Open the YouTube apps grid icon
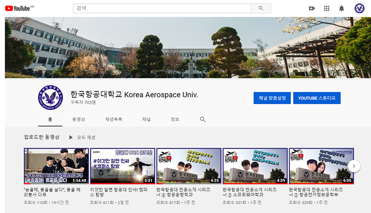 click(326, 8)
